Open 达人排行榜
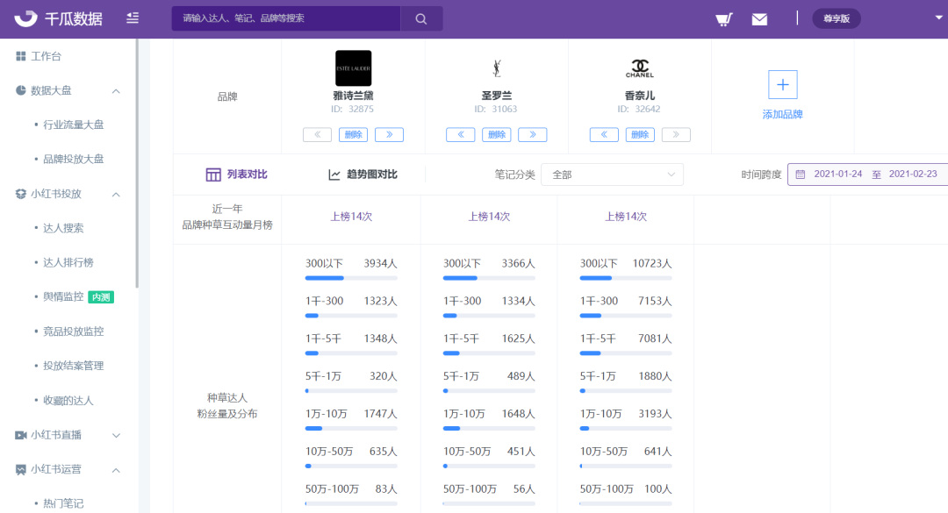The image size is (948, 513). 68,262
